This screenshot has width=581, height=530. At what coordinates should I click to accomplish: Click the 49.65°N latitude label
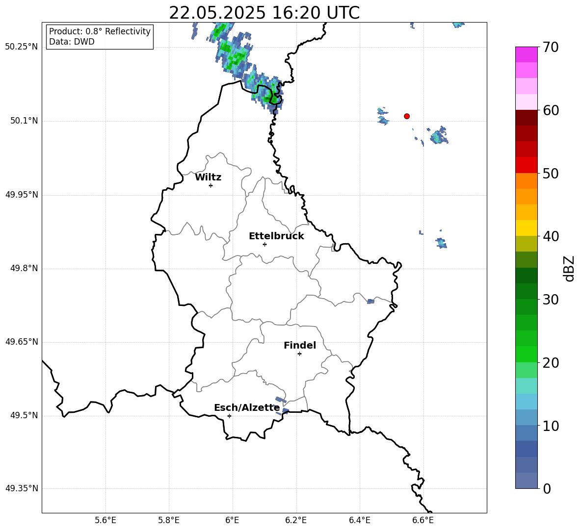tap(22, 342)
